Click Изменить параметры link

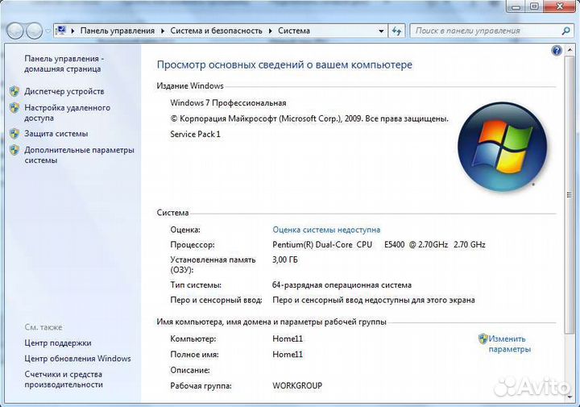coord(510,343)
